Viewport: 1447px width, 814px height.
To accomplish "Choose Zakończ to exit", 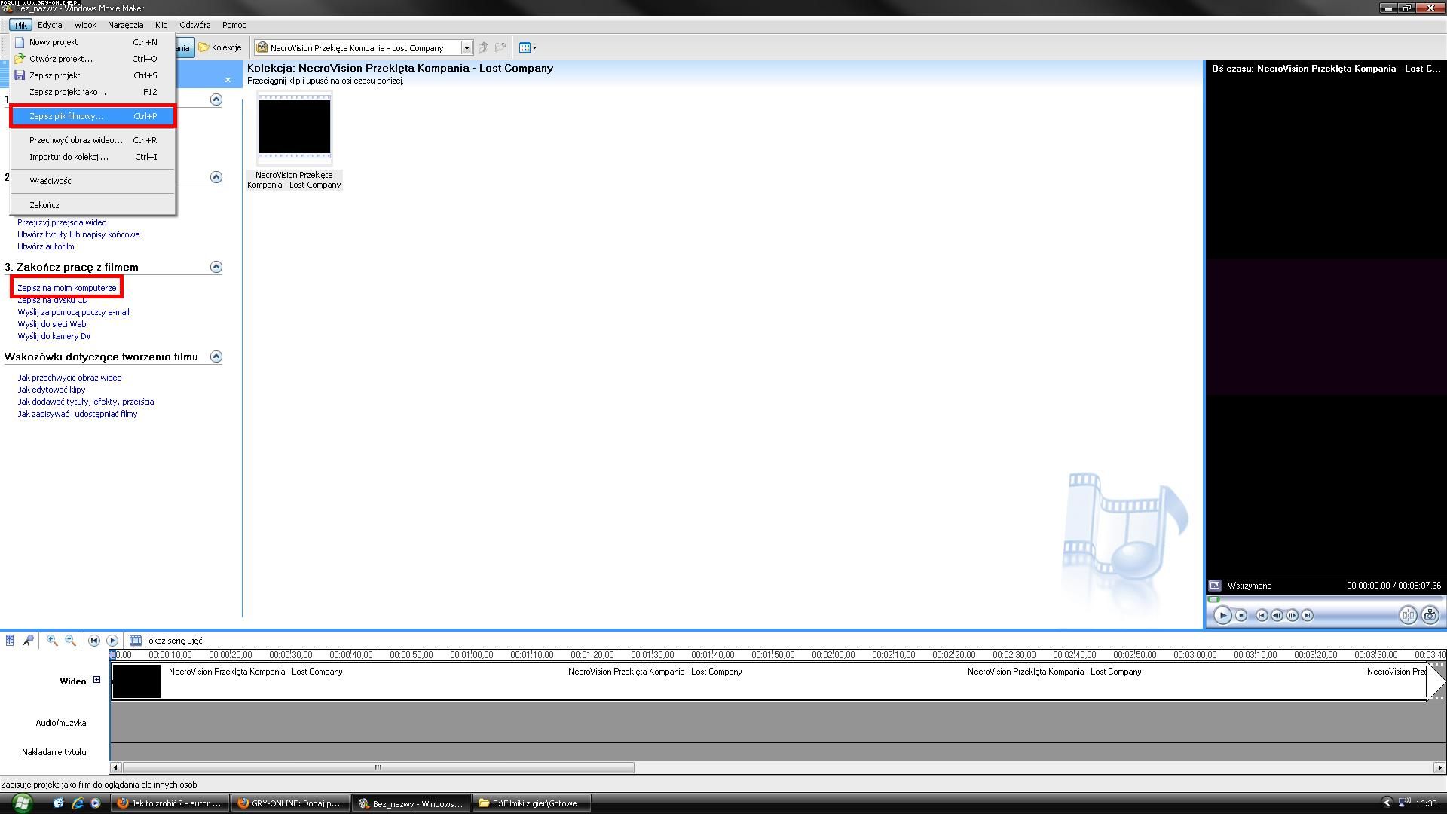I will (92, 205).
